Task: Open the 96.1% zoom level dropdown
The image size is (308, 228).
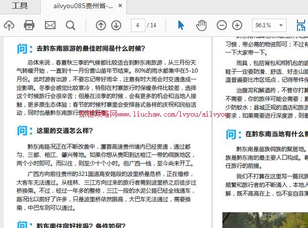Action: 269,25
